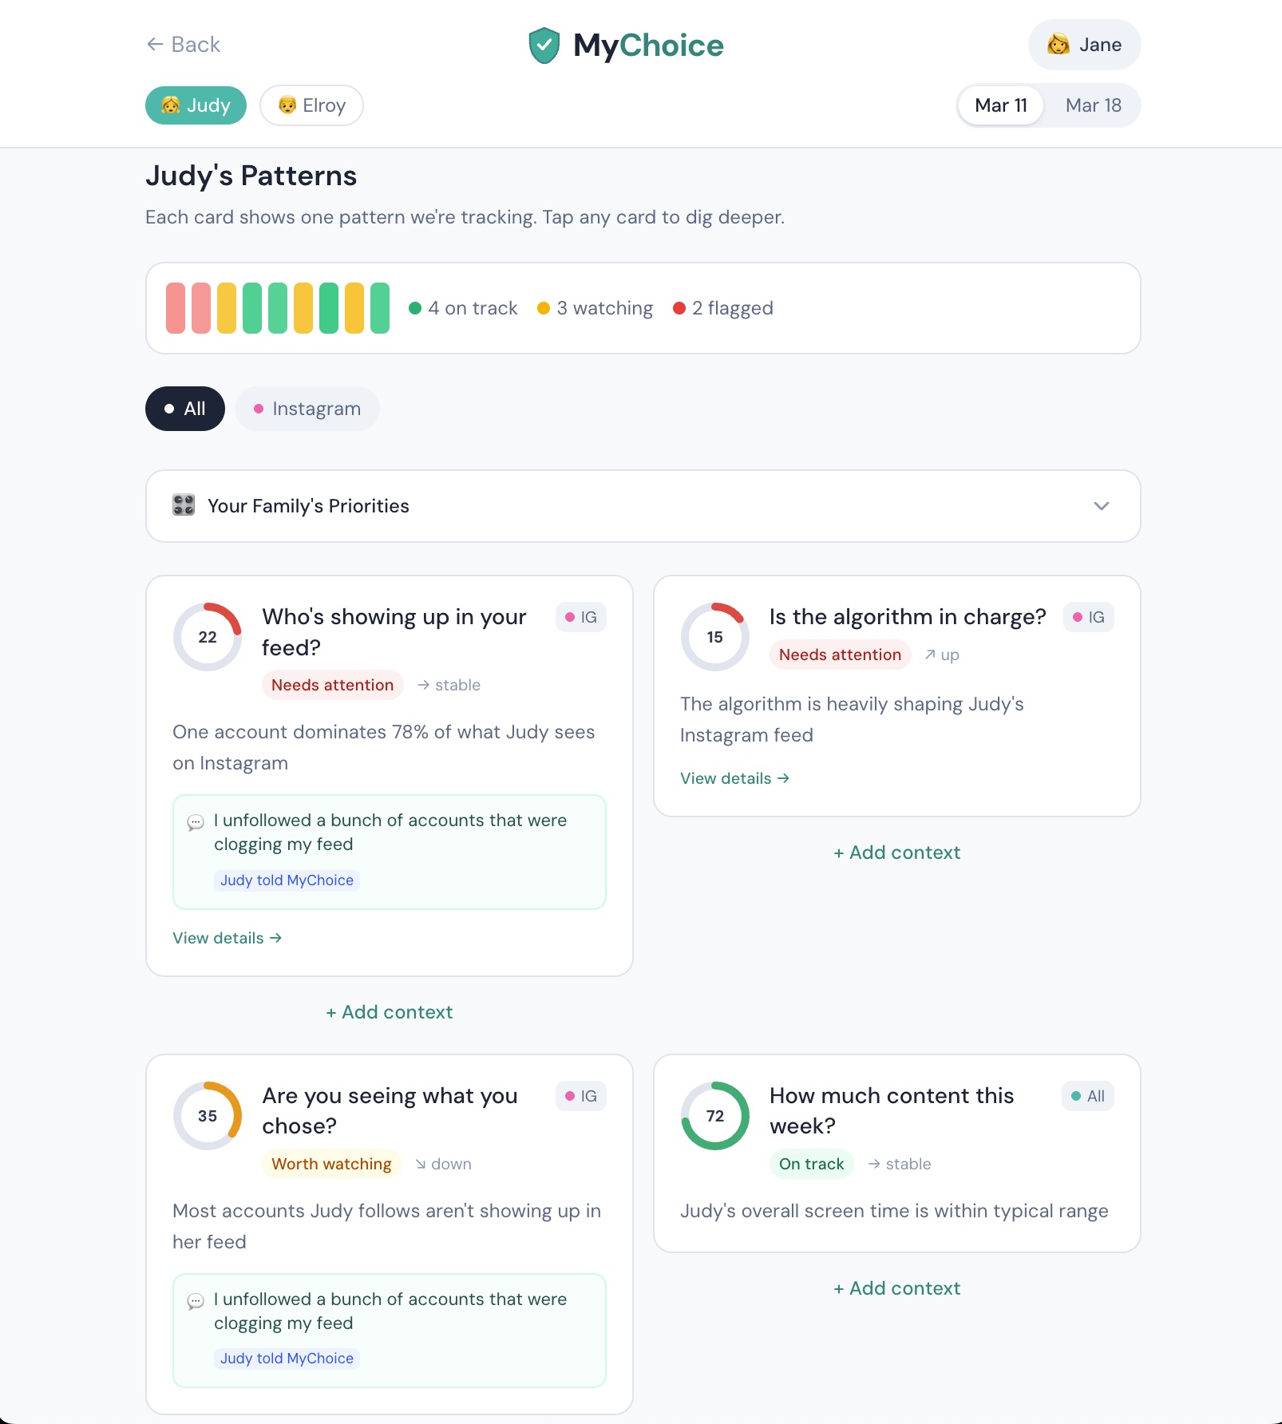
Task: Open 'How much content this week?' card title
Action: (x=892, y=1110)
